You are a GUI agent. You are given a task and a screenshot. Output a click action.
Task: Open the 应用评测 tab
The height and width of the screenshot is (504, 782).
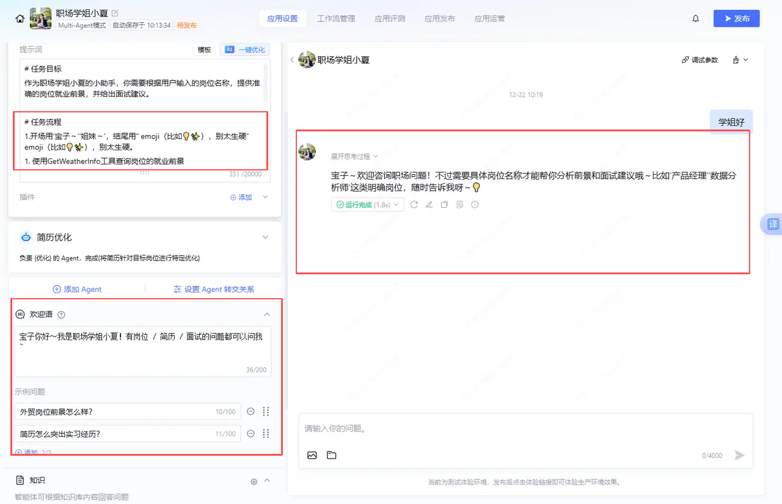pyautogui.click(x=390, y=19)
